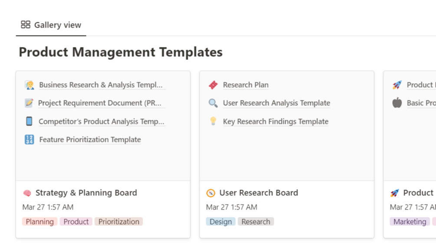Select the Prioritization tag chip

(x=118, y=222)
